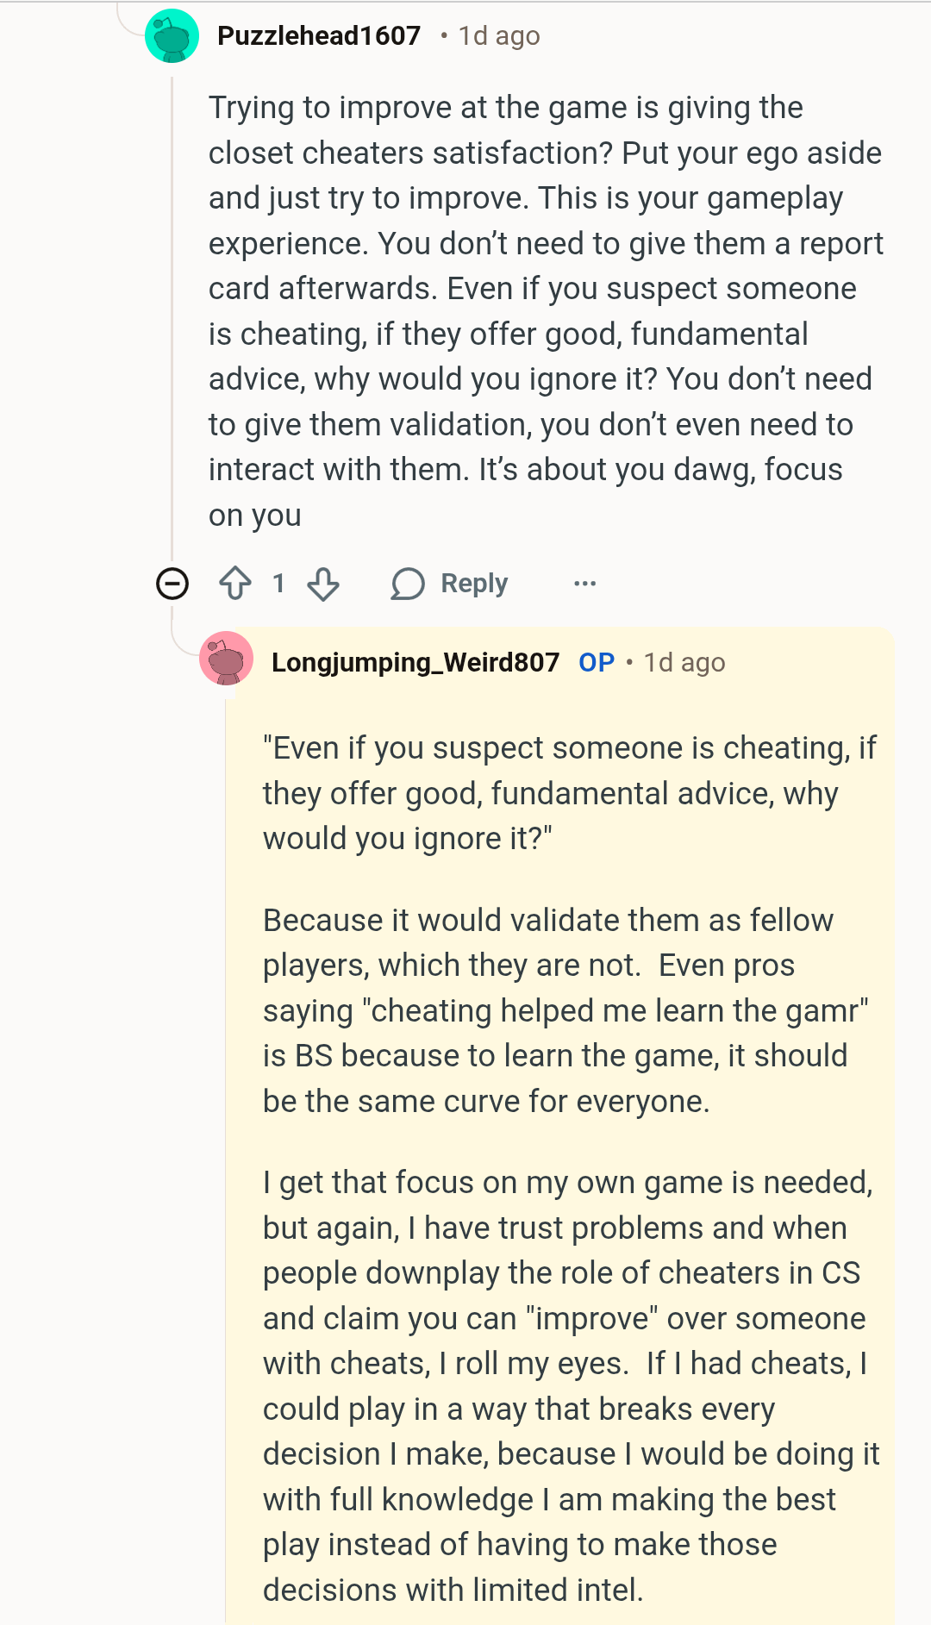The height and width of the screenshot is (1625, 931).
Task: Click the vote count number 1
Action: pyautogui.click(x=278, y=584)
